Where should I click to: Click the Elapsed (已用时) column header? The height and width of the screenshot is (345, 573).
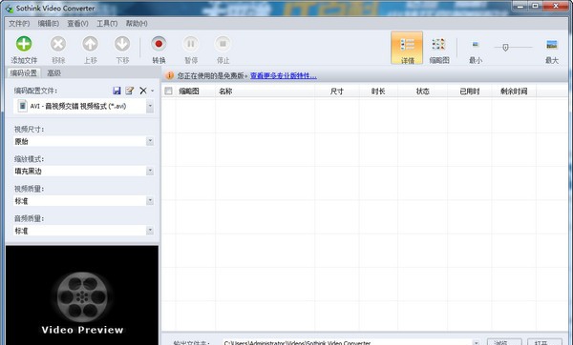tap(470, 91)
